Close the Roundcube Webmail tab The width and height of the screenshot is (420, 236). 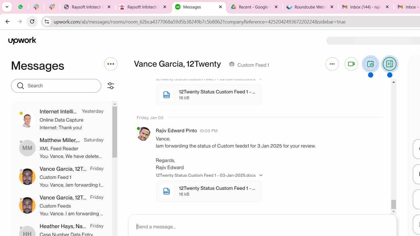tap(332, 7)
